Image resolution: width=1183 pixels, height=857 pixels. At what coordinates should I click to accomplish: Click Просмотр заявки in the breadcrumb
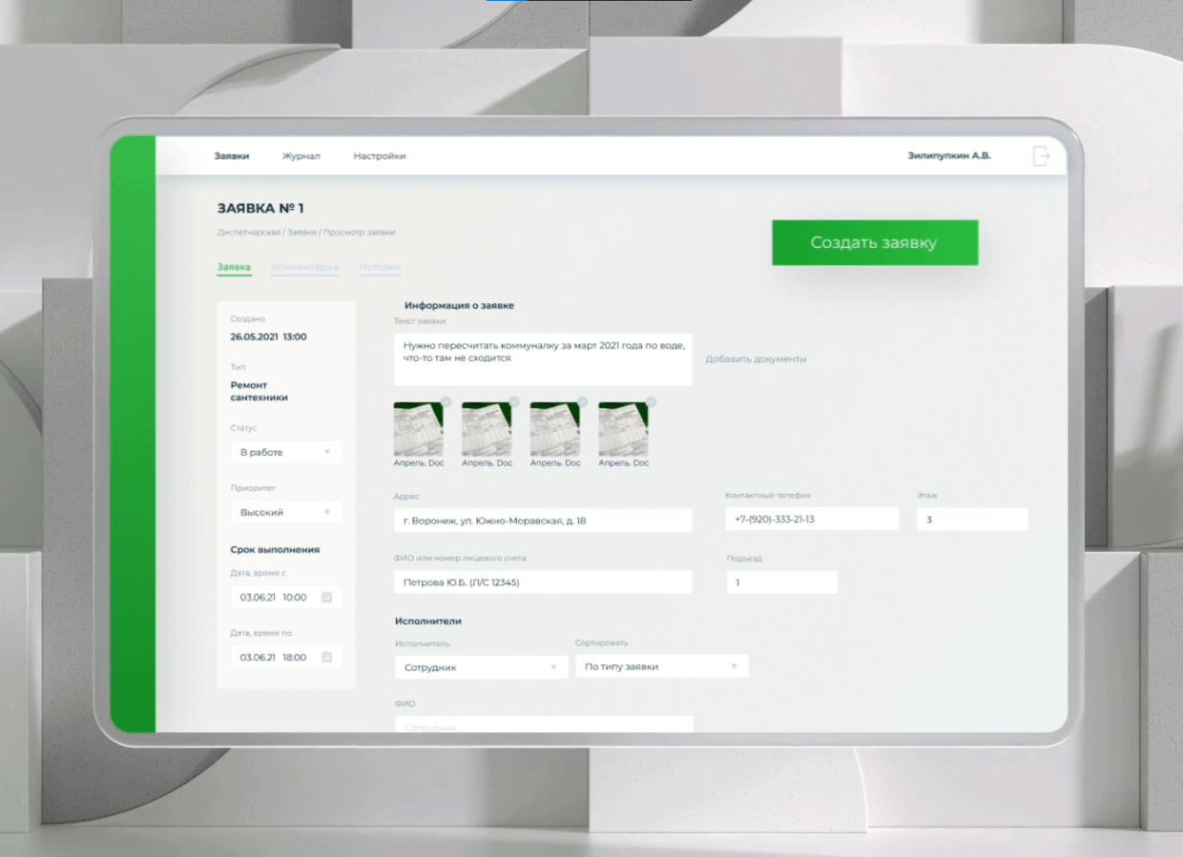coord(359,232)
